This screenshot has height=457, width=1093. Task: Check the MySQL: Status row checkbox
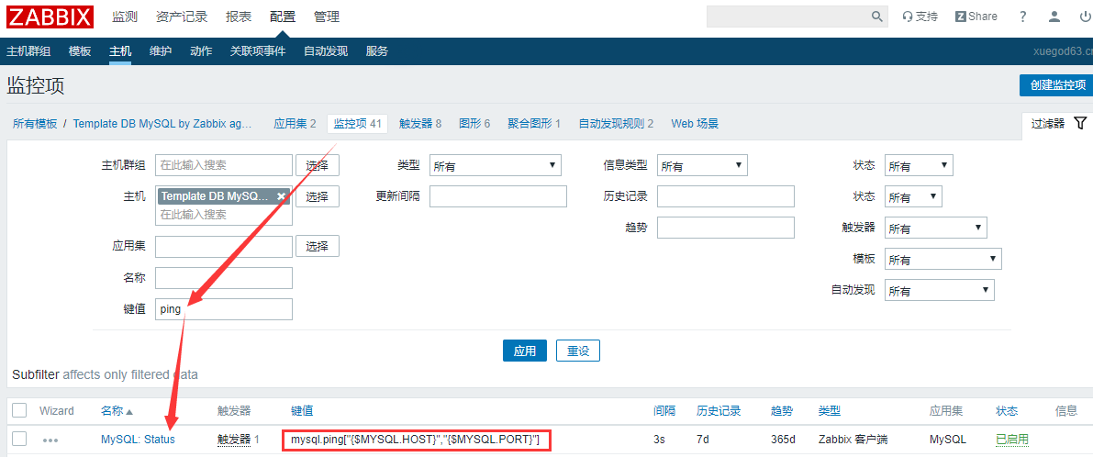point(19,439)
